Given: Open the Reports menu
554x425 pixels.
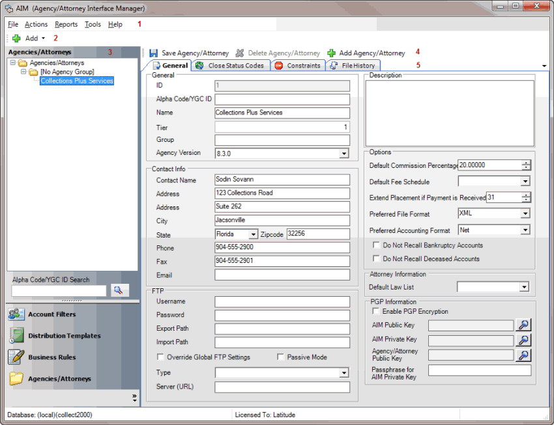Looking at the screenshot, I should pos(66,24).
